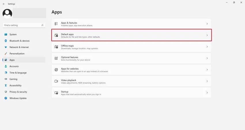The width and height of the screenshot is (245, 130).
Task: Open Privacy & security settings
Action: coord(18,92)
